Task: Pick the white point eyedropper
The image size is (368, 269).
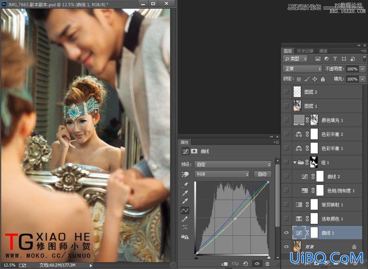Action: [185, 201]
